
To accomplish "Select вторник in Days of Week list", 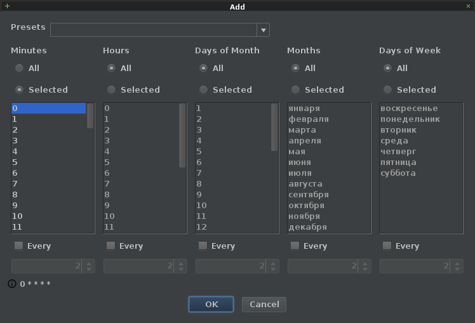I will tap(422, 130).
